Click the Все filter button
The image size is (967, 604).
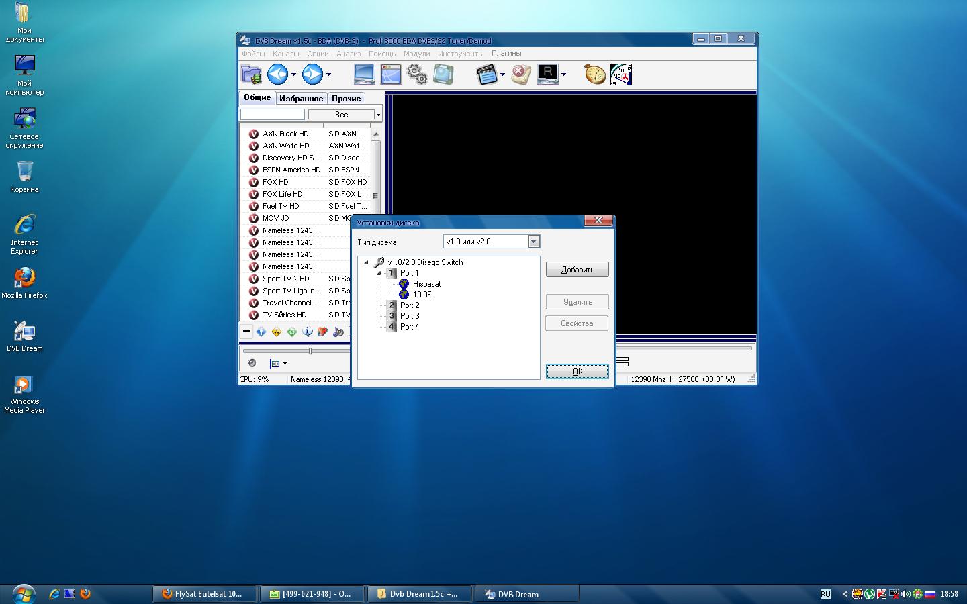click(x=341, y=115)
